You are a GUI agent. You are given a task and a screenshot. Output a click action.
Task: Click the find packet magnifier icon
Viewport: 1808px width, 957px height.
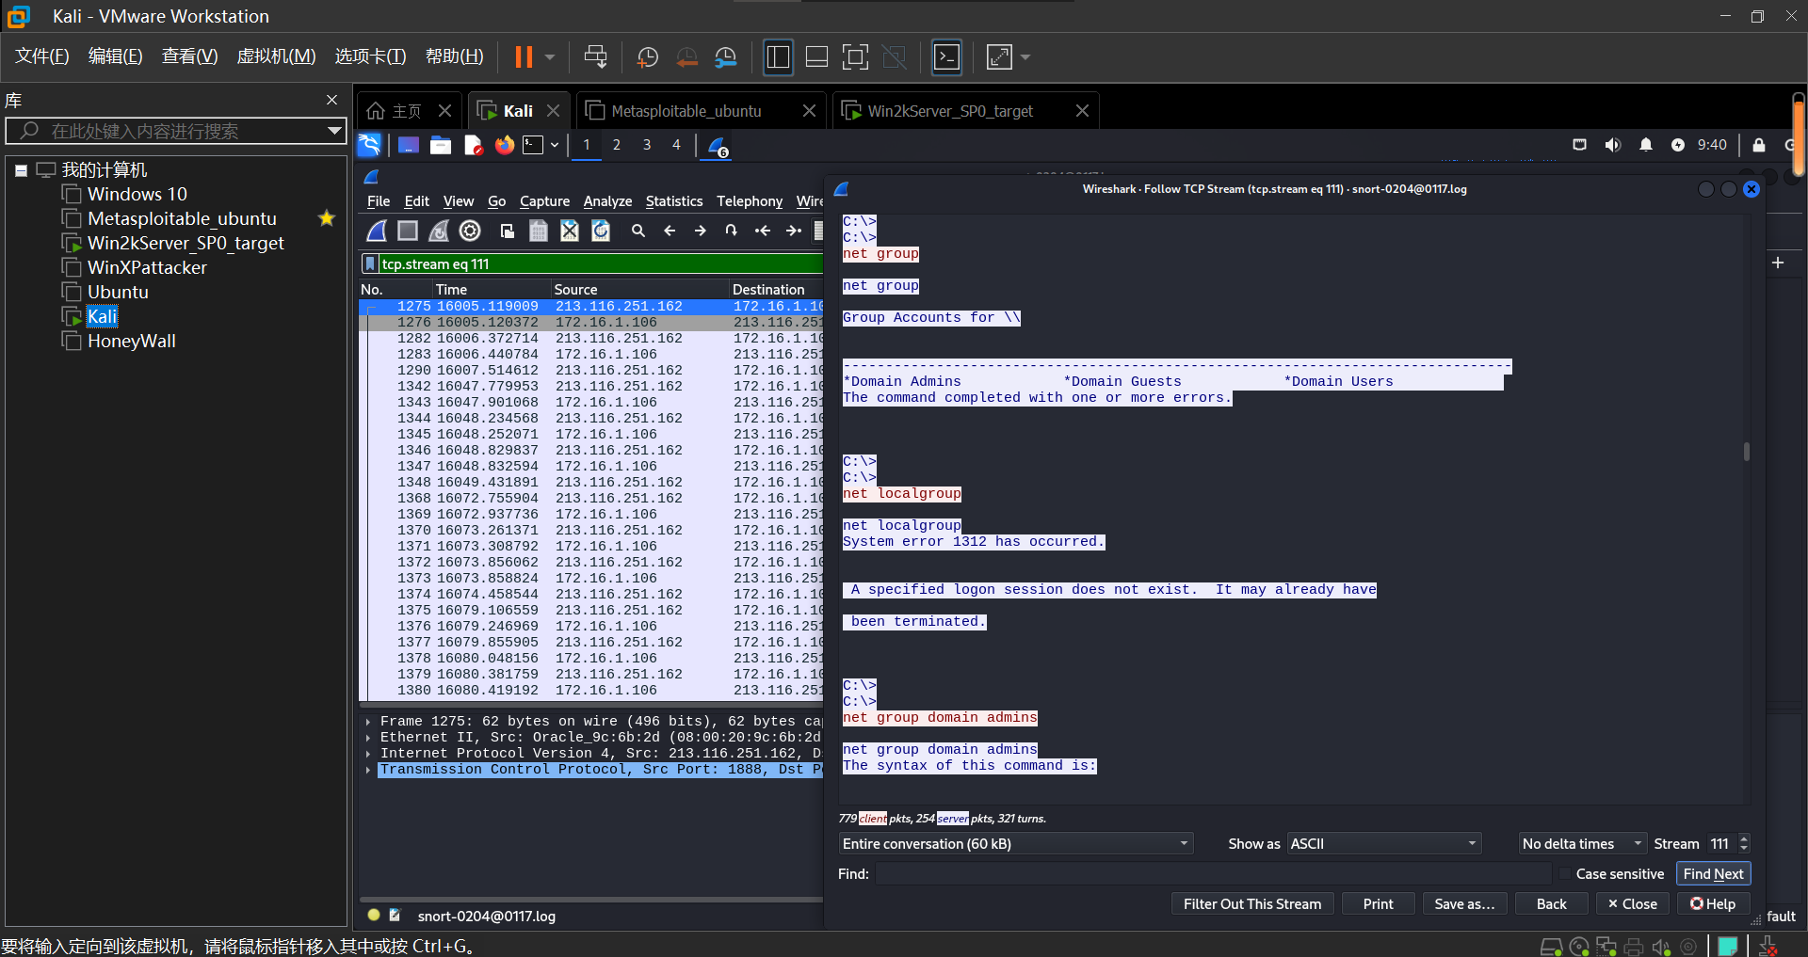638,231
